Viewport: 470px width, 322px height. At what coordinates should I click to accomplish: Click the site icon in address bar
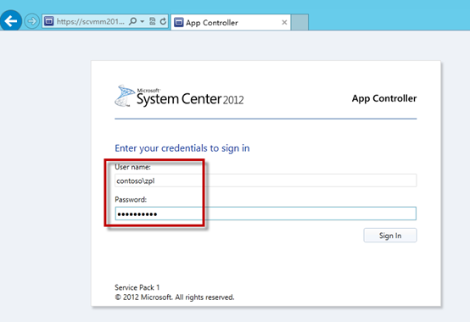48,21
